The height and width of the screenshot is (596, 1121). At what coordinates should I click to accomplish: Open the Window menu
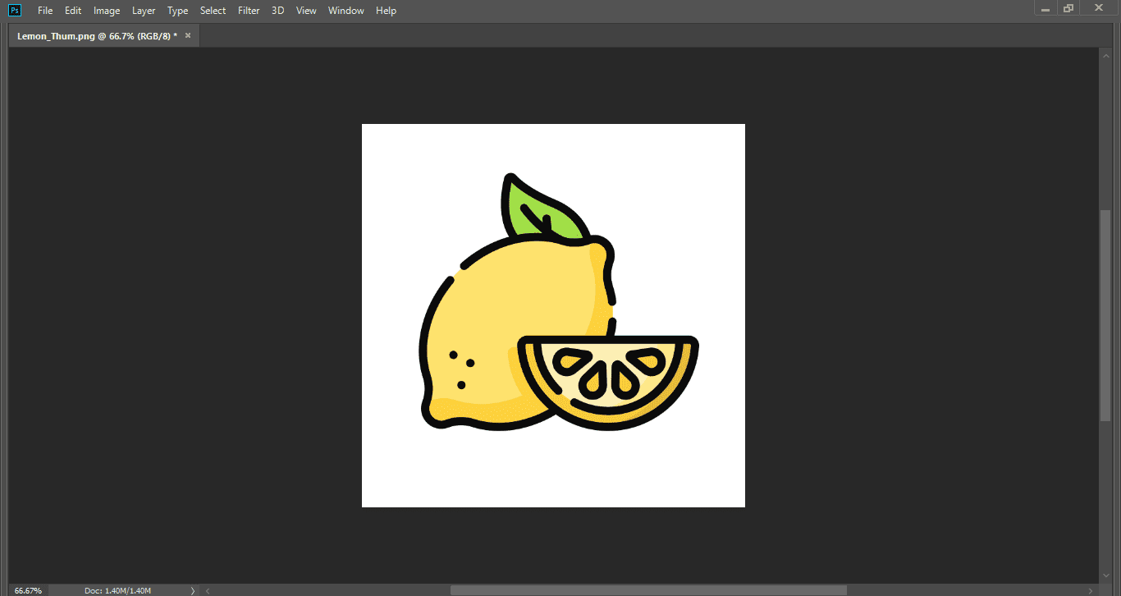coord(345,10)
